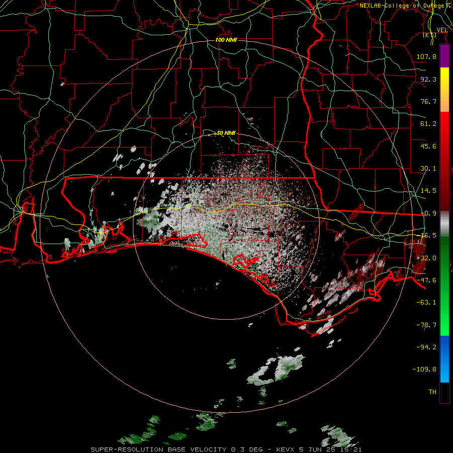Click the -0.9 legend value
The height and width of the screenshot is (453, 453).
coord(428,213)
